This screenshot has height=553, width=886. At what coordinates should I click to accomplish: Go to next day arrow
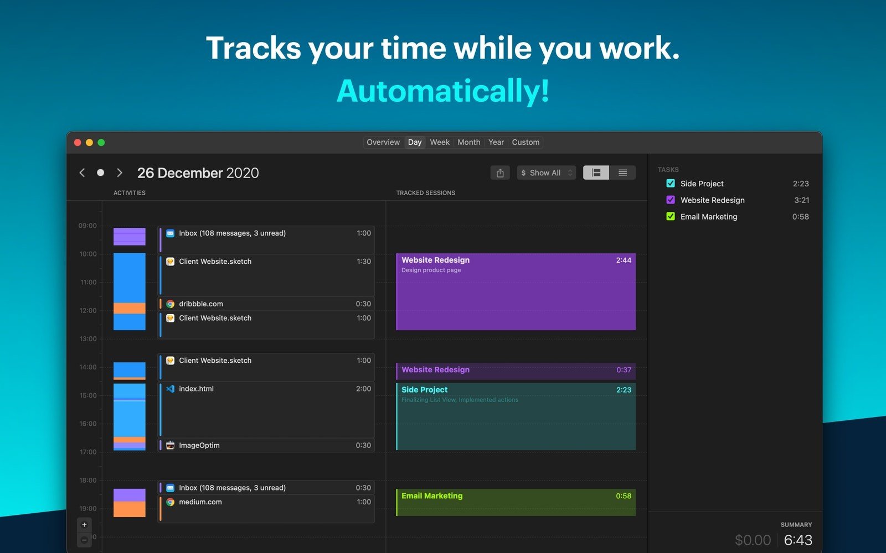[x=120, y=173]
